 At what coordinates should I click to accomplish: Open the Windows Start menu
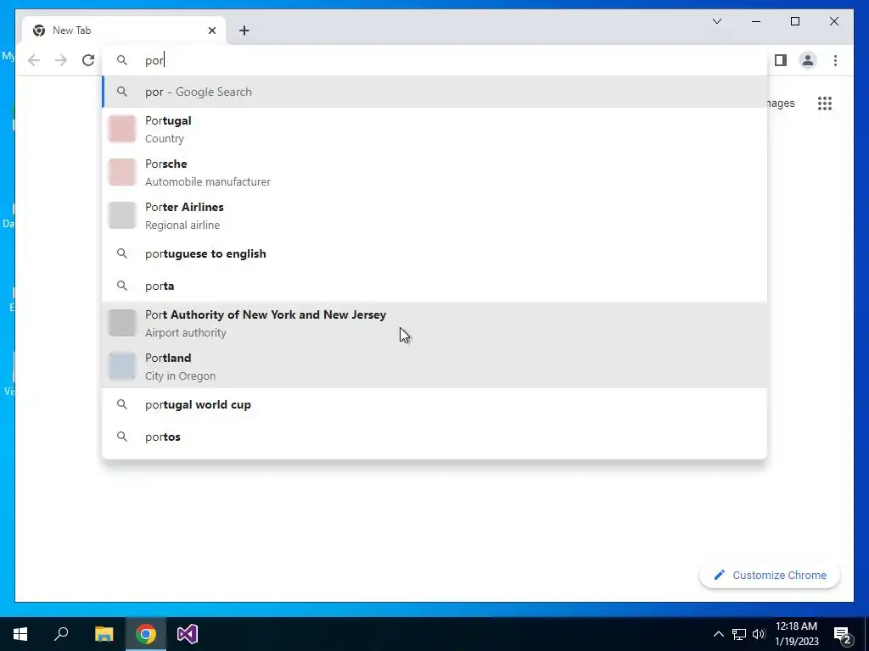[x=20, y=634]
